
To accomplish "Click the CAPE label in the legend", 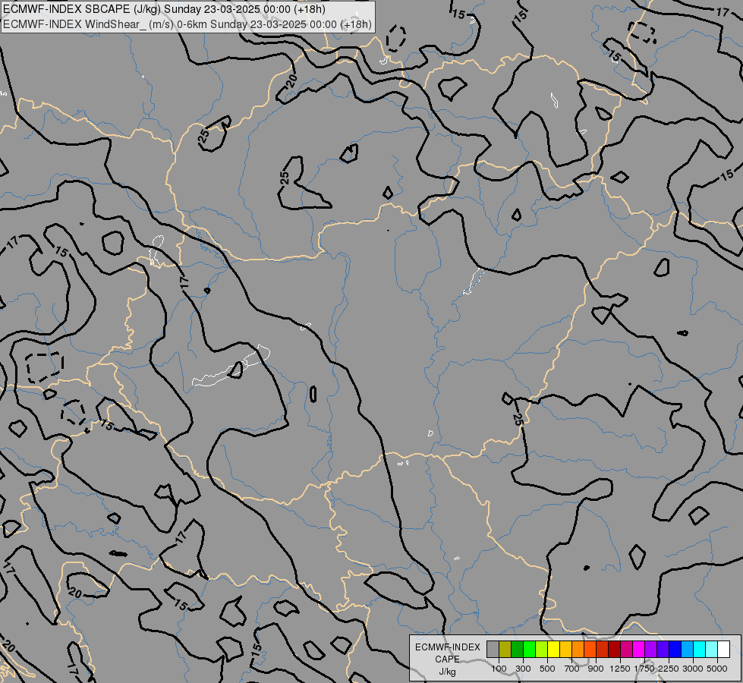I will click(x=447, y=659).
